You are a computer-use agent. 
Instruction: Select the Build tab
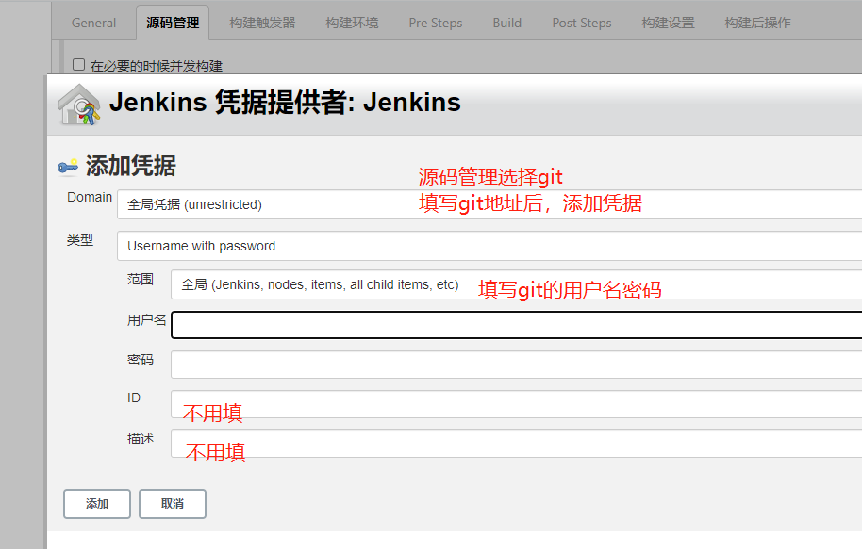pos(506,23)
